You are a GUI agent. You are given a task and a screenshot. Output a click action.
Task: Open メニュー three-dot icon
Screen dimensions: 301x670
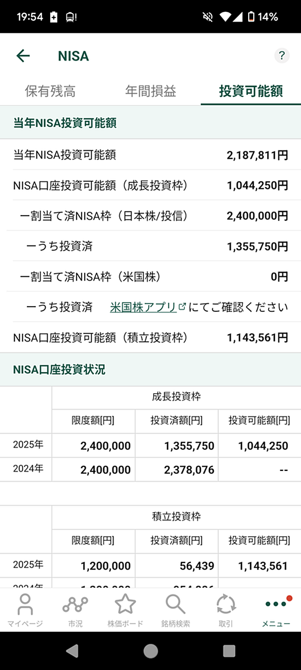pyautogui.click(x=276, y=610)
